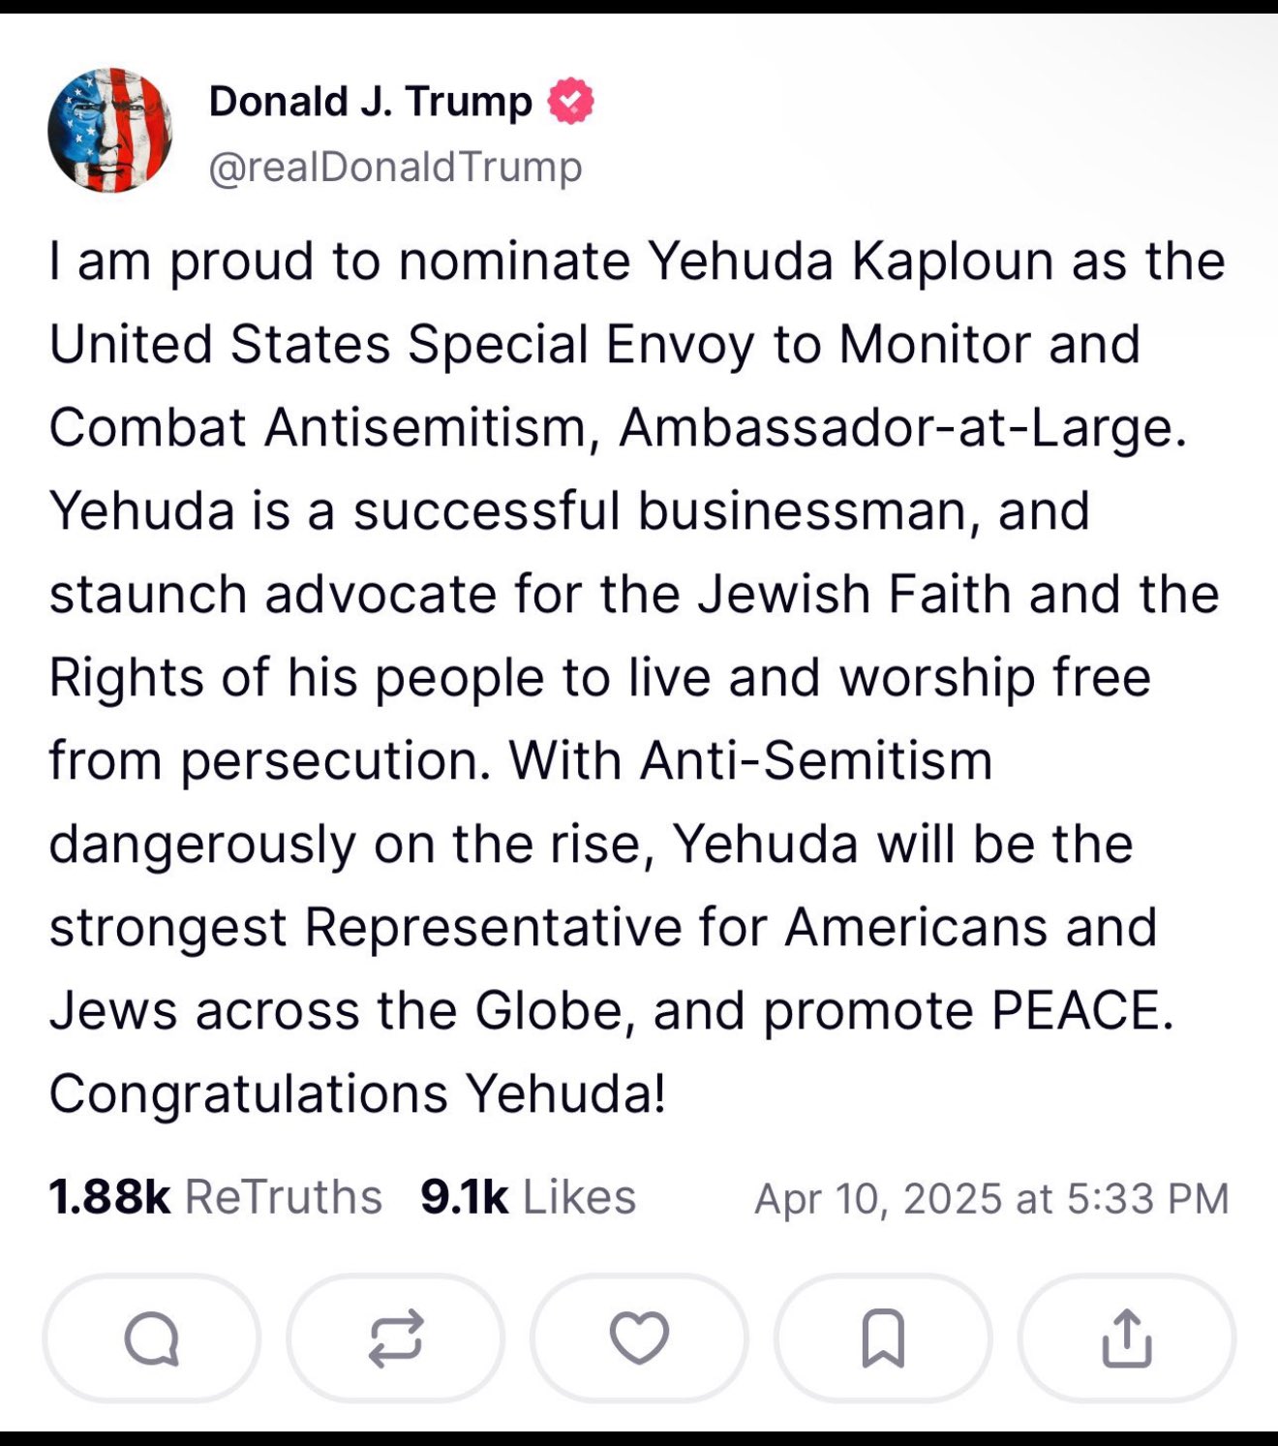Tap the 9.1k likes count number

(465, 1197)
